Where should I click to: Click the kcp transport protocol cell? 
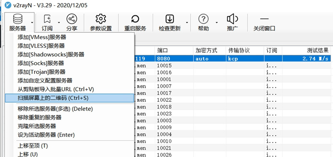[x=245, y=59]
